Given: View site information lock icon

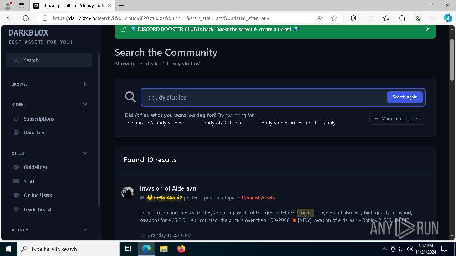Looking at the screenshot, I should tap(45, 18).
